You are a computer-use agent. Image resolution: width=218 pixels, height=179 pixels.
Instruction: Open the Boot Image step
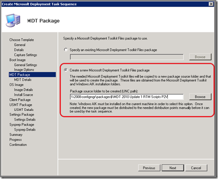pyautogui.click(x=17, y=60)
